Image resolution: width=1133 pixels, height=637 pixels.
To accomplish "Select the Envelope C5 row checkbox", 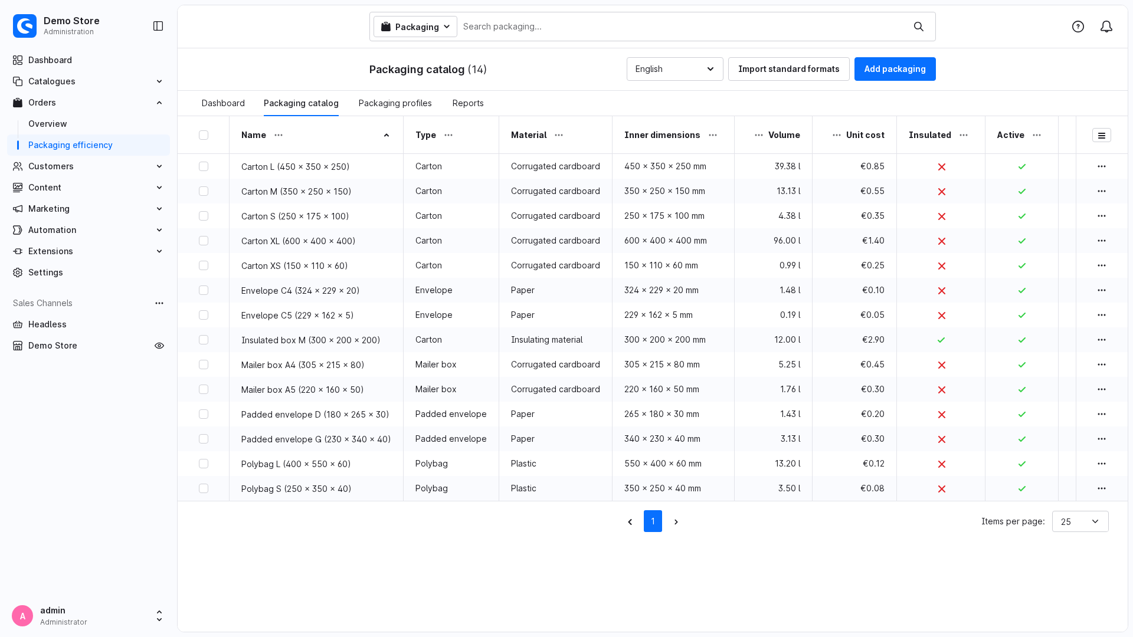I will tap(204, 315).
